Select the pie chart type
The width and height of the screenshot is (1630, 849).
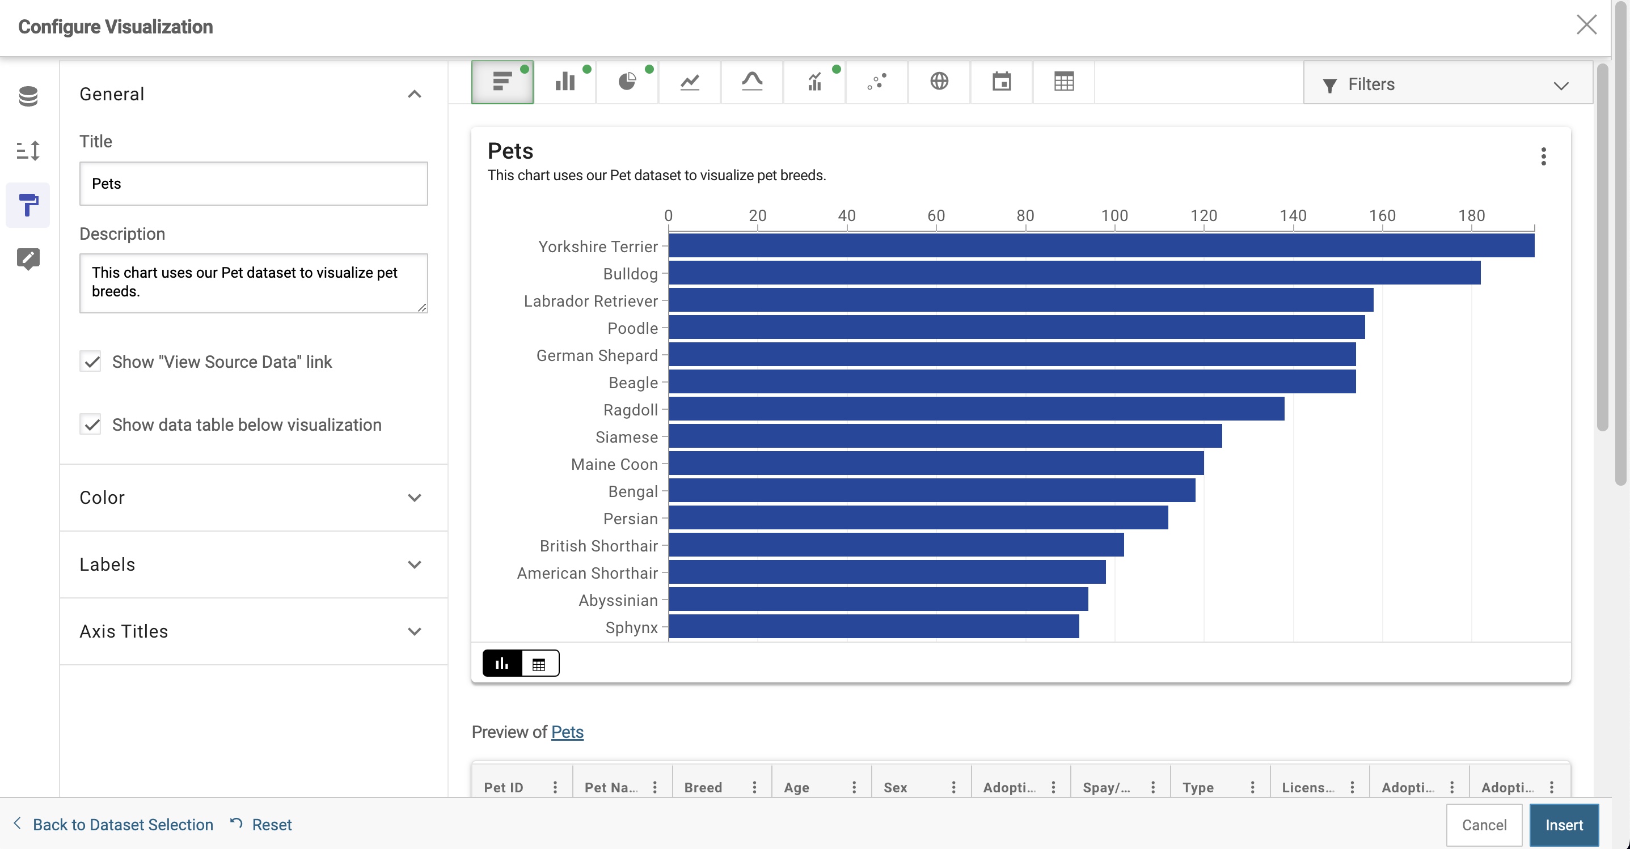627,82
